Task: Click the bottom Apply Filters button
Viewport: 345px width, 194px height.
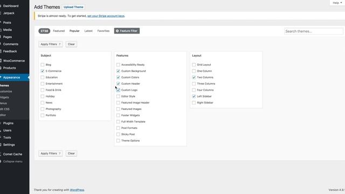Action: click(x=50, y=153)
